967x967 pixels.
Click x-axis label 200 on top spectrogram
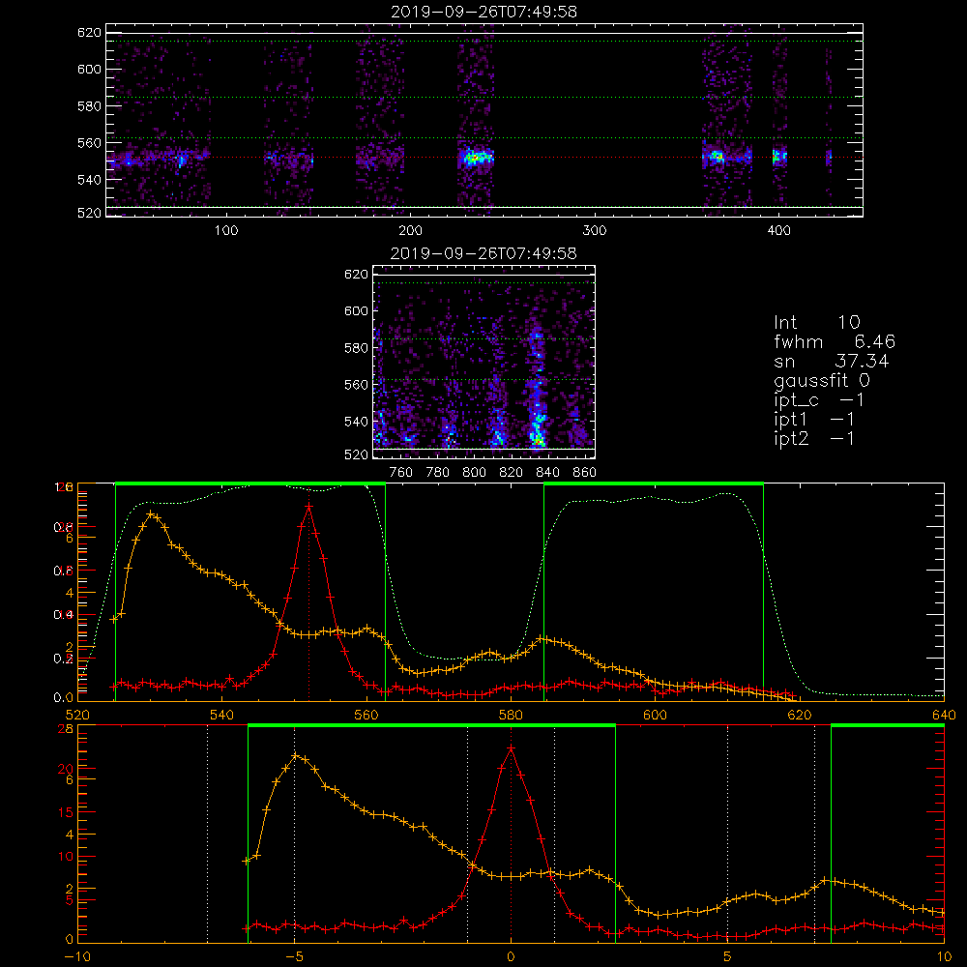click(x=410, y=231)
